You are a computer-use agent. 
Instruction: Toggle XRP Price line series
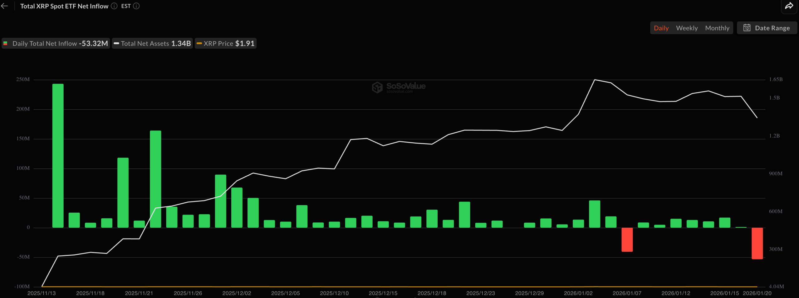[226, 43]
